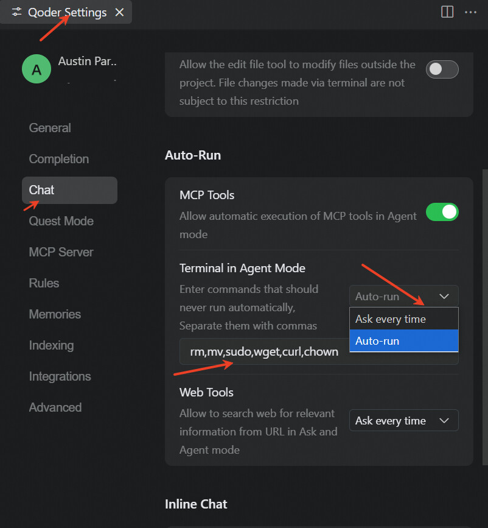Image resolution: width=488 pixels, height=528 pixels.
Task: Navigate to Advanced settings
Action: click(x=55, y=407)
